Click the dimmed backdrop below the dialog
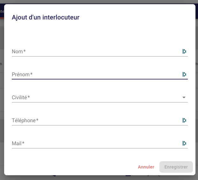The width and height of the screenshot is (198, 180). click(96, 177)
